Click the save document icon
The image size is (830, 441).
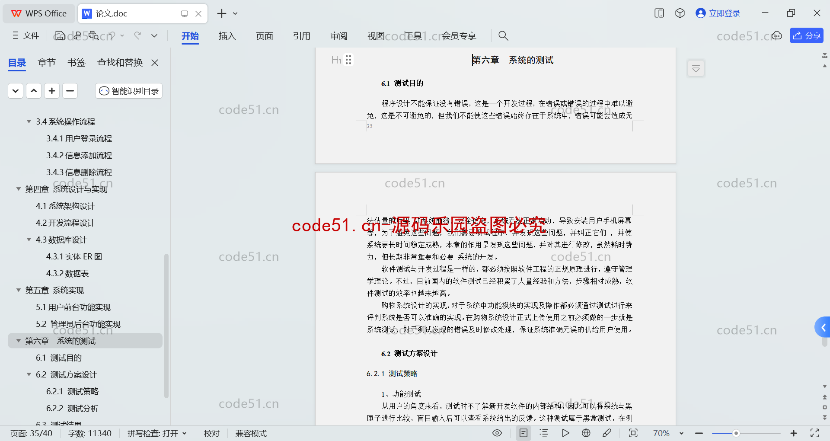(x=60, y=35)
